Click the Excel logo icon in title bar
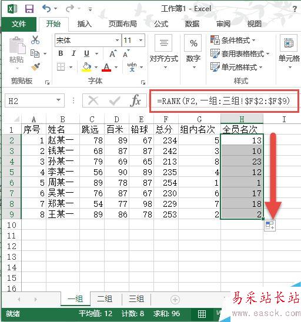This screenshot has width=301, height=322. [12, 9]
